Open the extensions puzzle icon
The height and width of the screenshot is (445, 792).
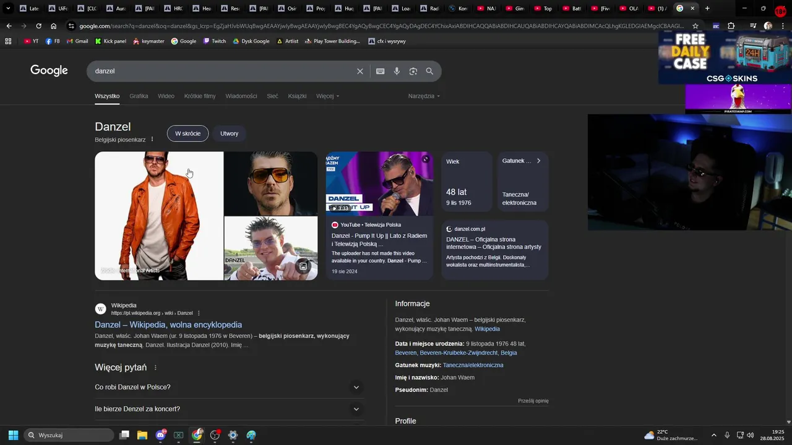point(731,26)
